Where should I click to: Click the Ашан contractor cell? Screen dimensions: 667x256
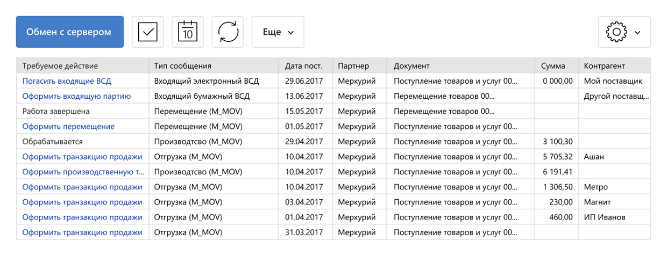tap(594, 157)
